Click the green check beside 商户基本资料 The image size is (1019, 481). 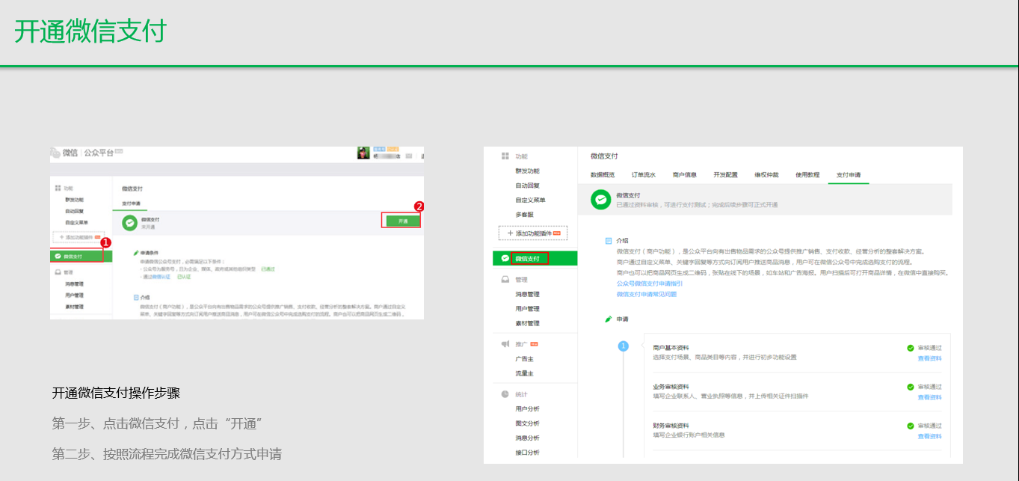(x=911, y=349)
